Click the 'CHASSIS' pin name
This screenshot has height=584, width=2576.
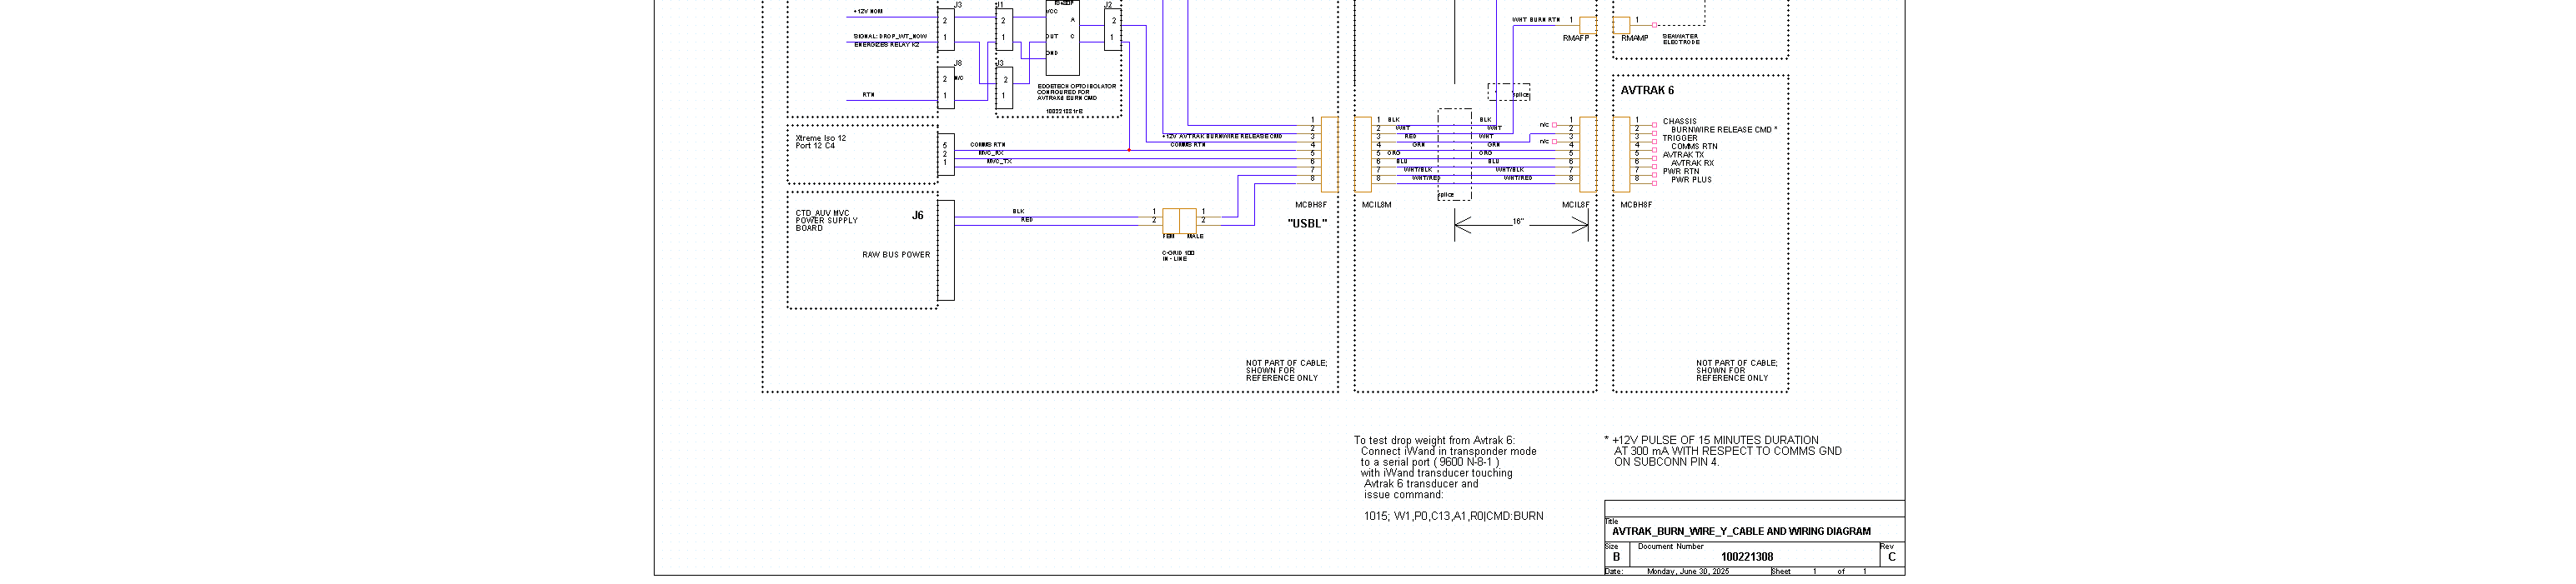click(x=1679, y=122)
